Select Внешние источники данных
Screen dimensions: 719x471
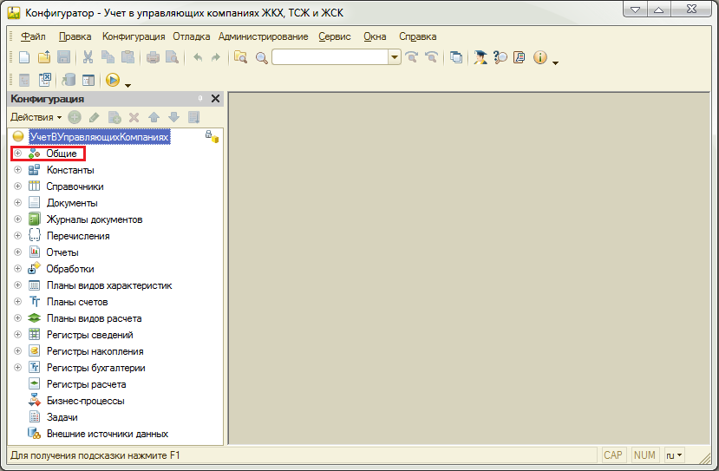pyautogui.click(x=108, y=434)
